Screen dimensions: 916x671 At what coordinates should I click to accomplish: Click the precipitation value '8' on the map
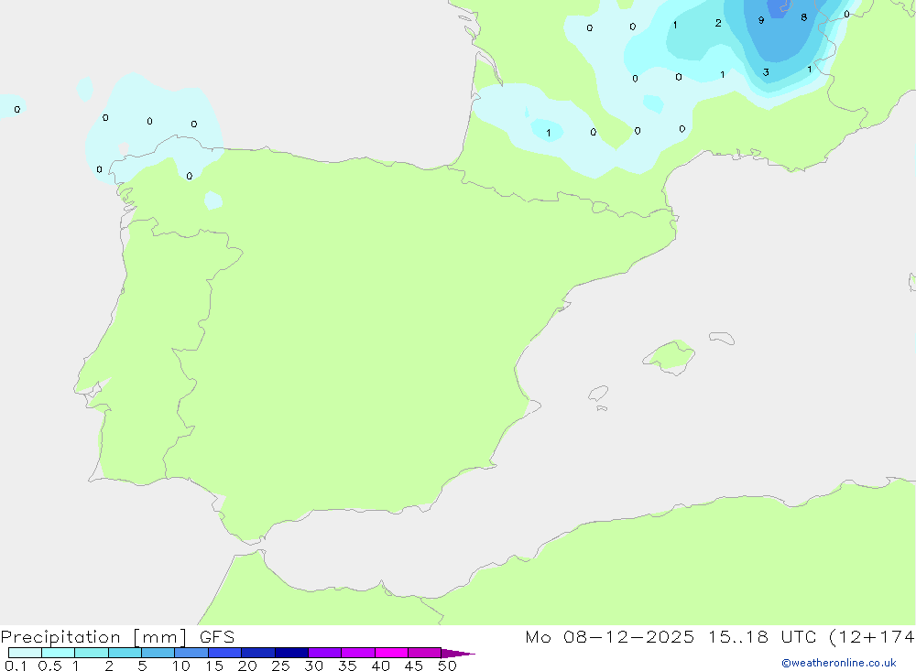click(804, 17)
